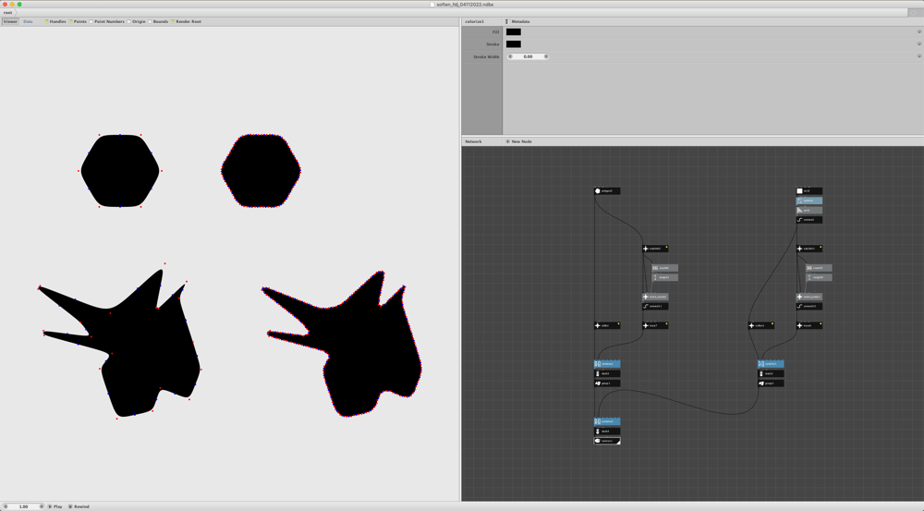
Task: Select the stack node below combine2
Action: point(607,373)
